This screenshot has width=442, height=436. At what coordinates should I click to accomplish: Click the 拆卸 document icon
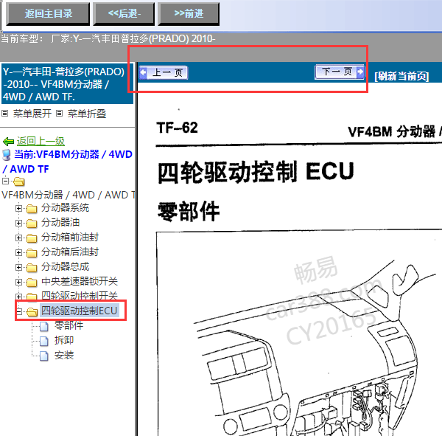pyautogui.click(x=44, y=341)
